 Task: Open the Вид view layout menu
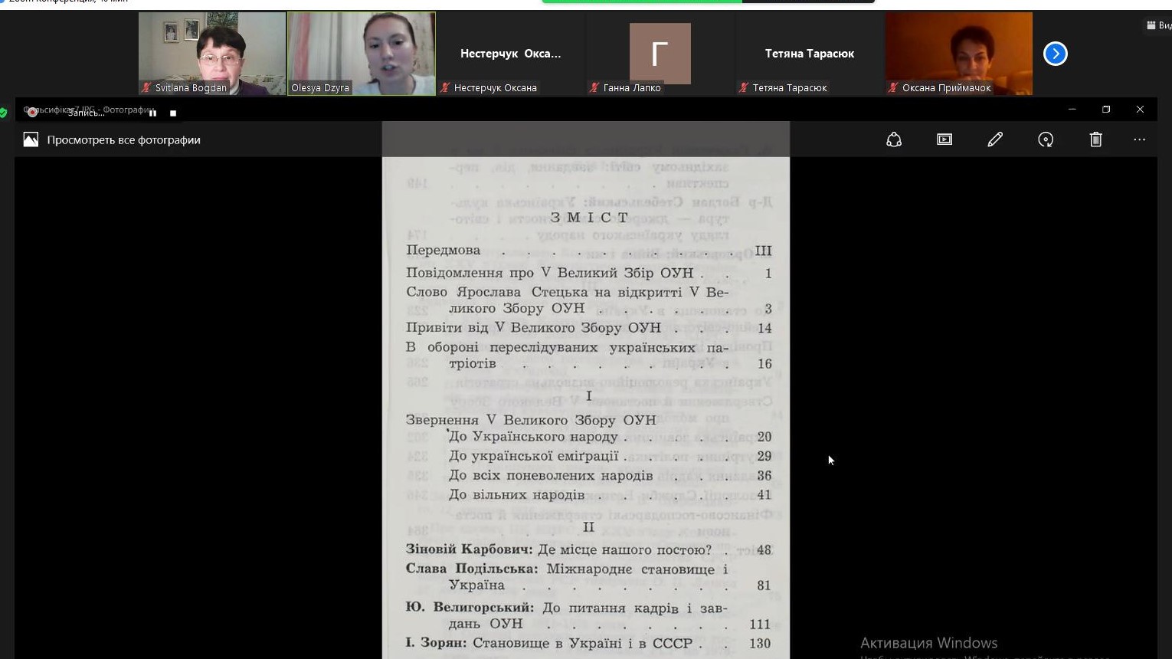1158,25
